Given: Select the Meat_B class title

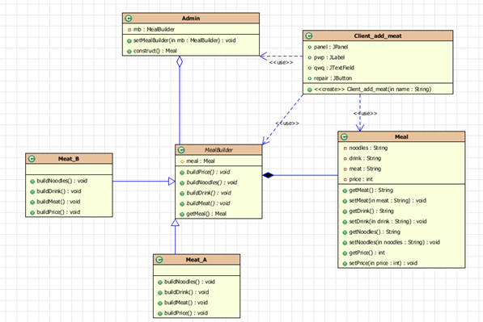Looking at the screenshot, I should [69, 158].
